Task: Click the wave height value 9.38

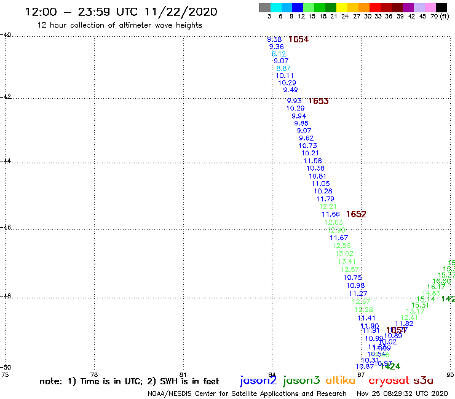Action: pos(274,39)
